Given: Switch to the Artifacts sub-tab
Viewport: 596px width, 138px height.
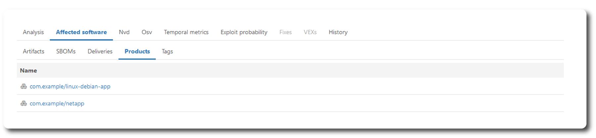Looking at the screenshot, I should [33, 52].
